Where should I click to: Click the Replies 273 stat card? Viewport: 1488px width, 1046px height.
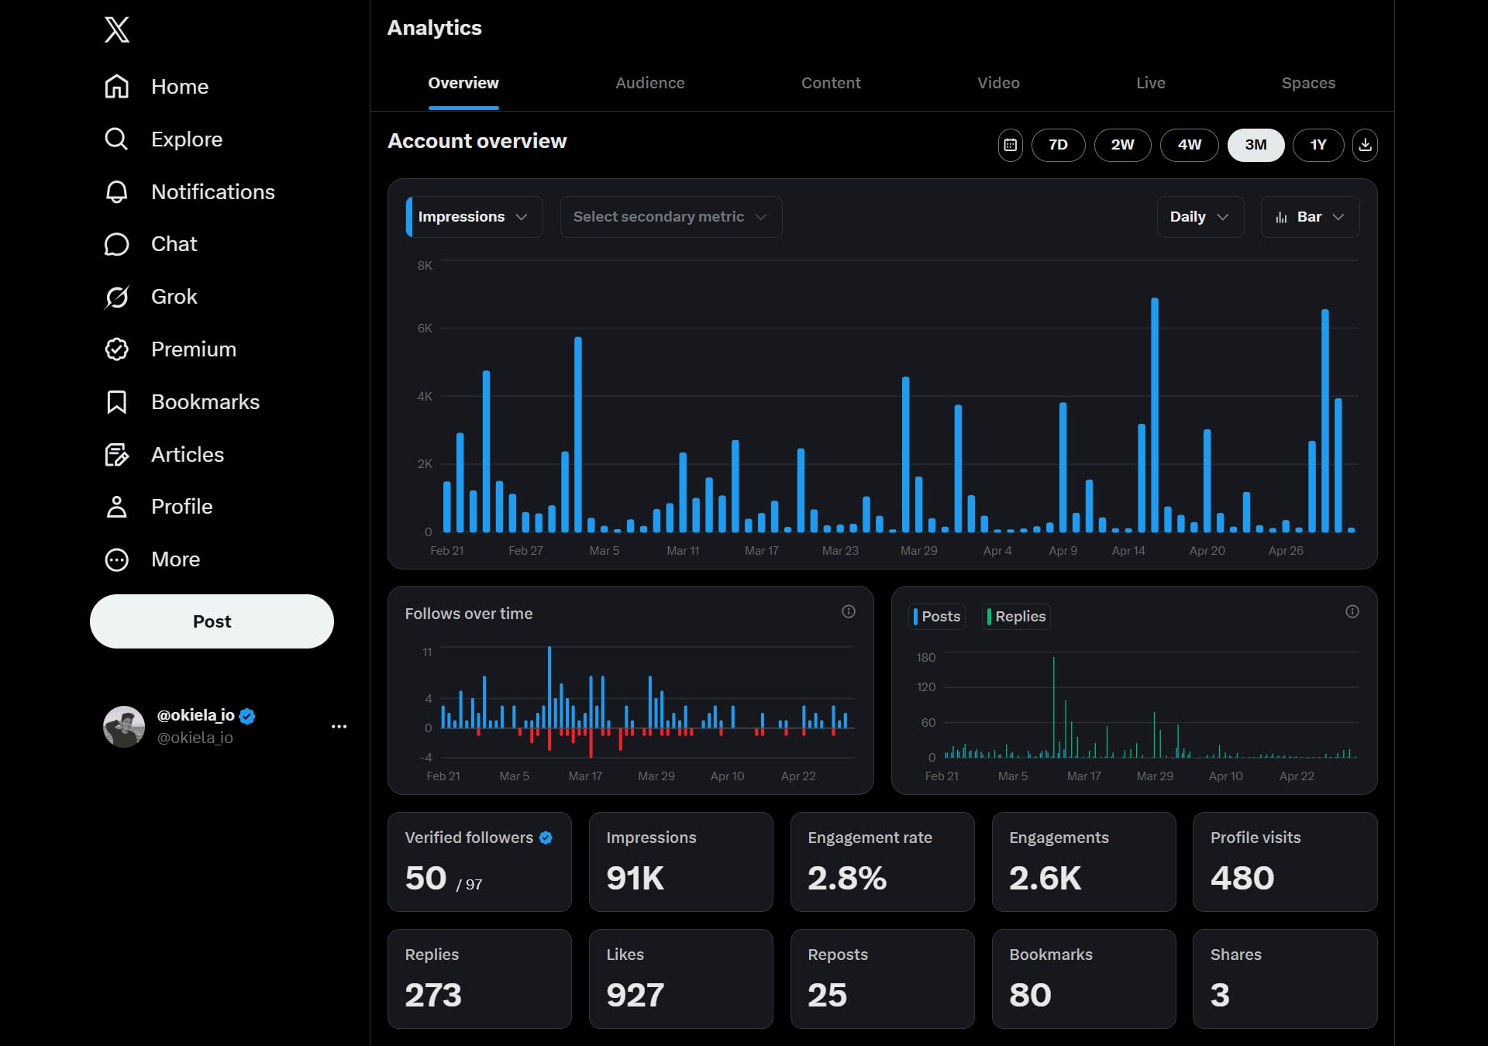(480, 979)
